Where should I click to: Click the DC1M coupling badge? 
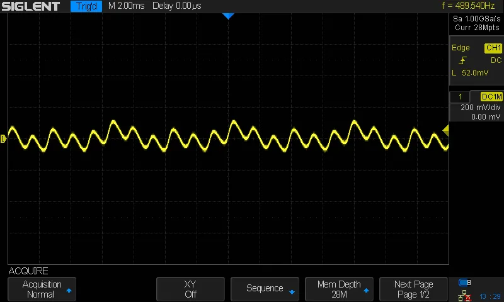[x=491, y=97]
